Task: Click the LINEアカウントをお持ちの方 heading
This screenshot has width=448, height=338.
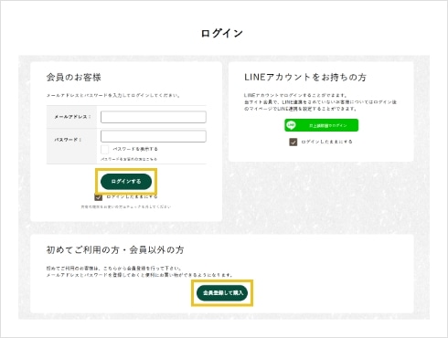Action: (305, 78)
